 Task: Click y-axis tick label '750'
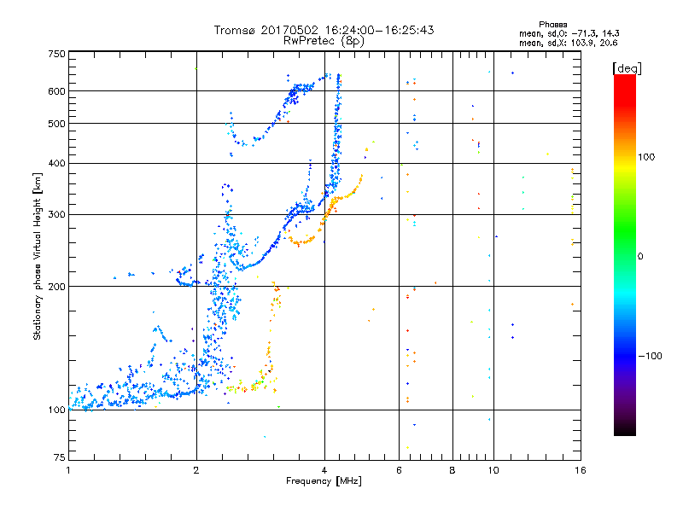pyautogui.click(x=56, y=54)
